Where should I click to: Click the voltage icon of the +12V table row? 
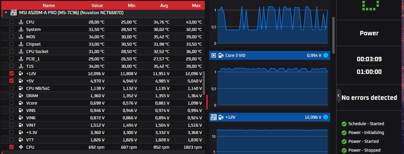tap(21, 73)
